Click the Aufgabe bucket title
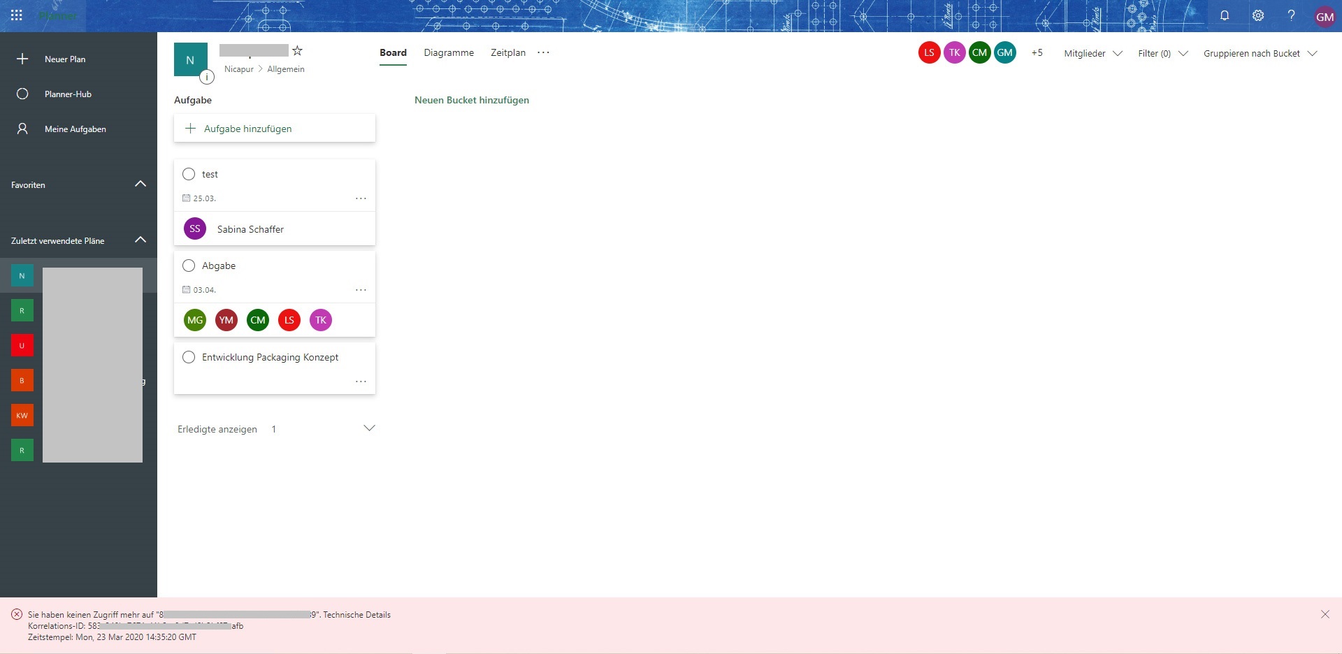The image size is (1342, 654). [x=193, y=100]
